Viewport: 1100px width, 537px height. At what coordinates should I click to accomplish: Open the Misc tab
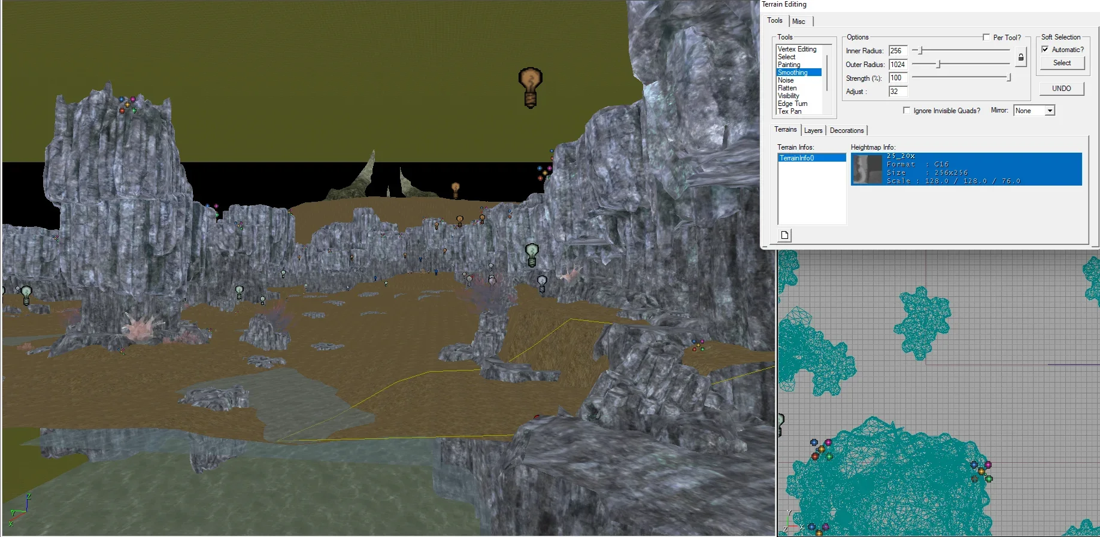[x=799, y=22]
